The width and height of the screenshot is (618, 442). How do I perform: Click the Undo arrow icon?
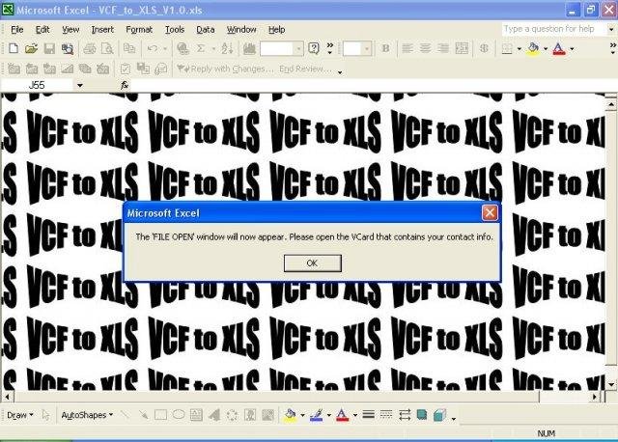coord(153,48)
